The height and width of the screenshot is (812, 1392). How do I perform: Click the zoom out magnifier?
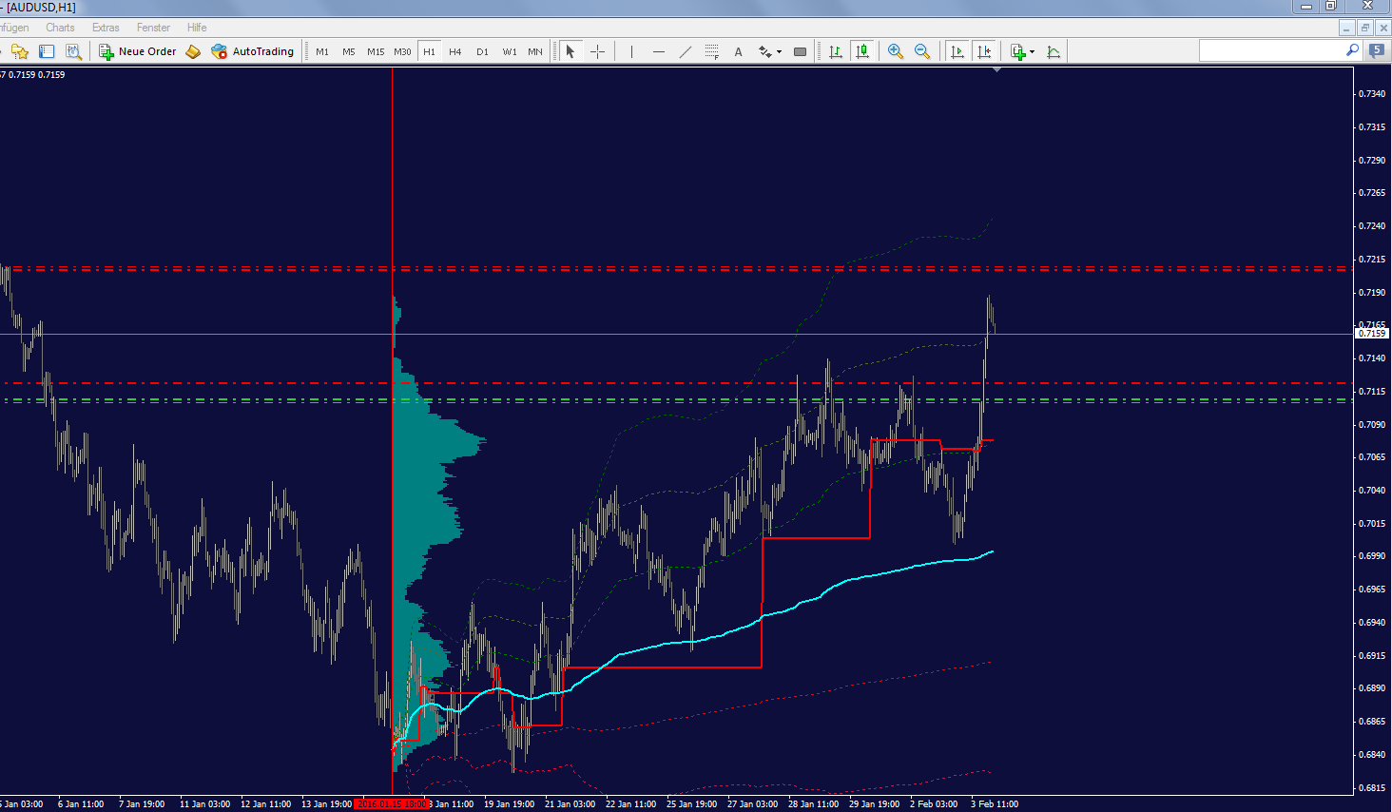pyautogui.click(x=921, y=51)
